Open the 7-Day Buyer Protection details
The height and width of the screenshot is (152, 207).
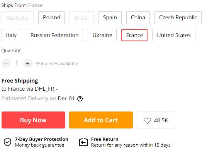41,139
